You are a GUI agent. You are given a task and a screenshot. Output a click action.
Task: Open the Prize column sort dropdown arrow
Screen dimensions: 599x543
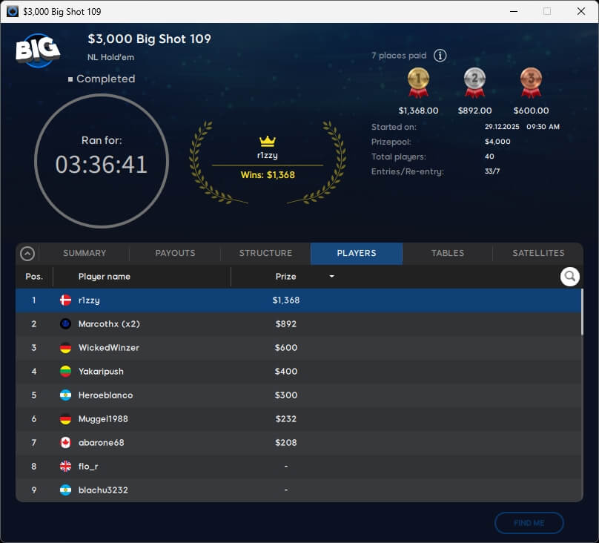tap(331, 277)
